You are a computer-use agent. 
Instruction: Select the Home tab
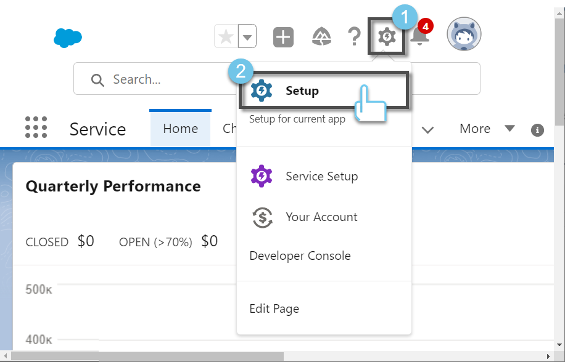click(180, 129)
